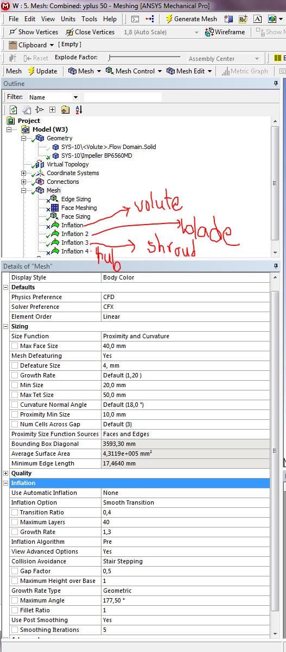Click the Close Vertices icon

click(69, 32)
